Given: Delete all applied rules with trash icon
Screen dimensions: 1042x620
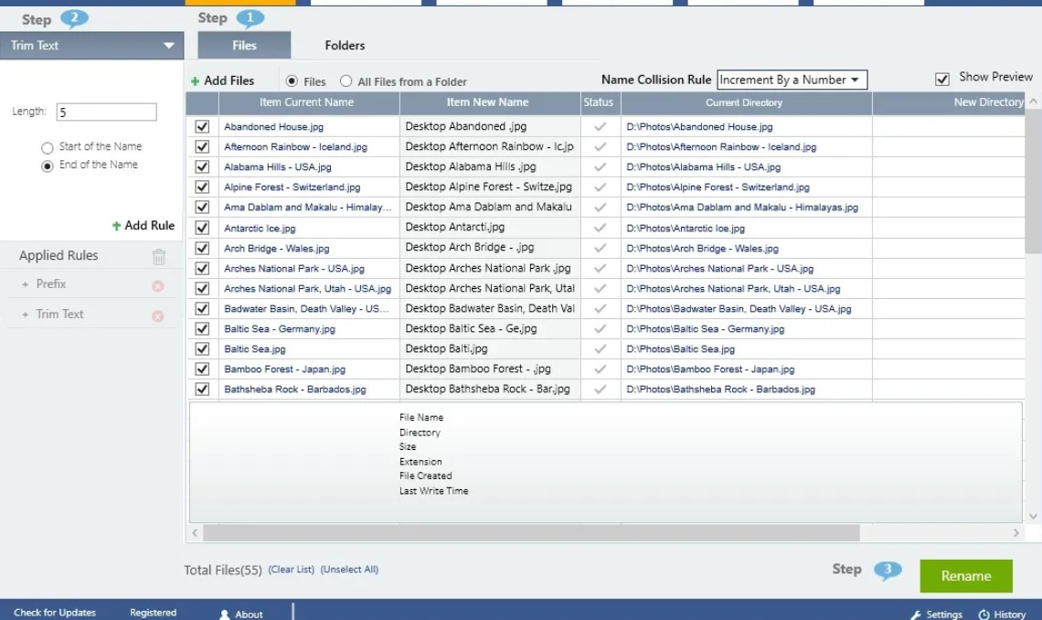Looking at the screenshot, I should [x=158, y=257].
